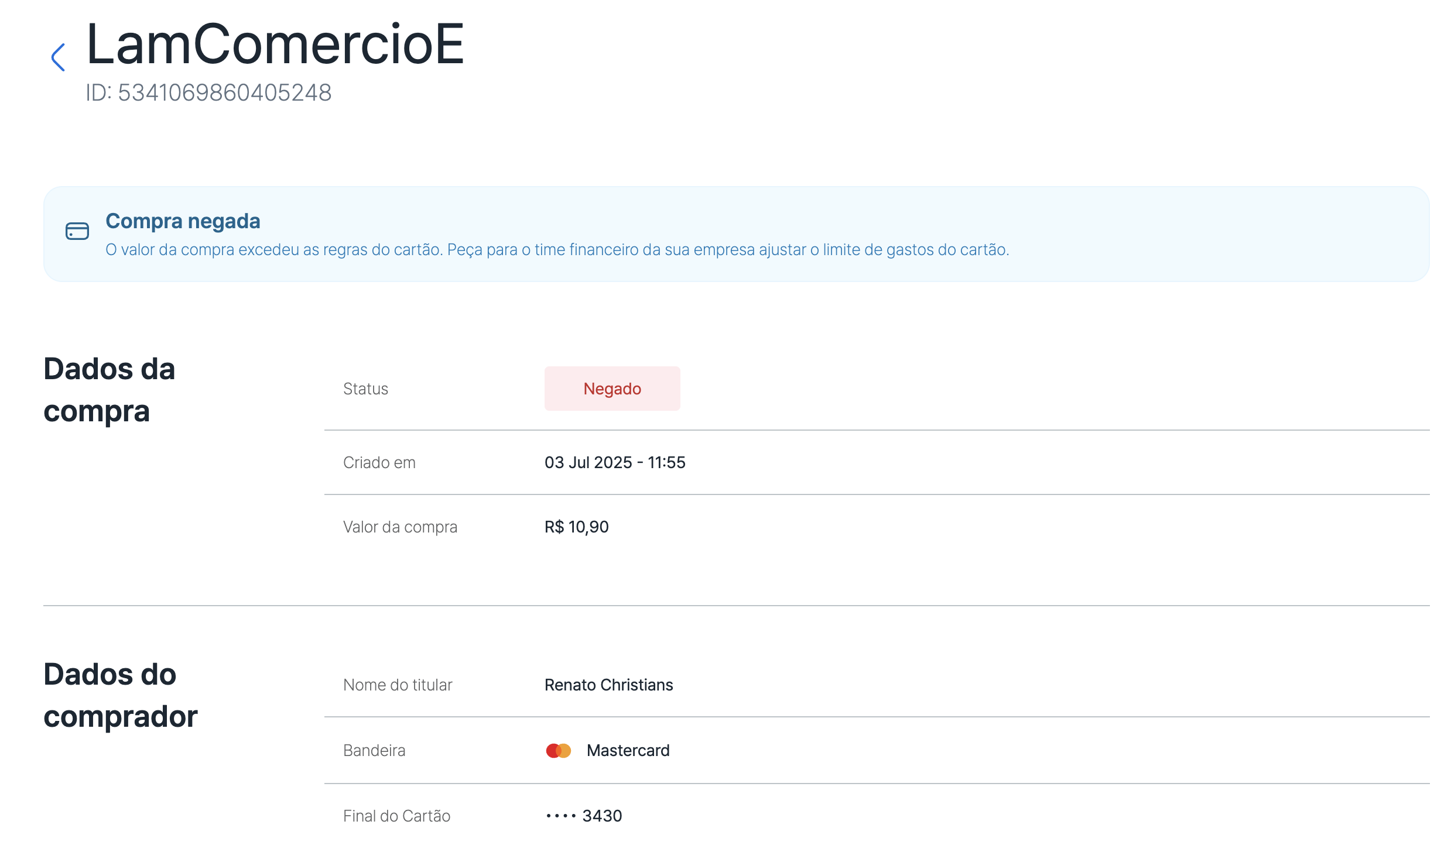Click the blue back arrow chevron

(x=58, y=57)
